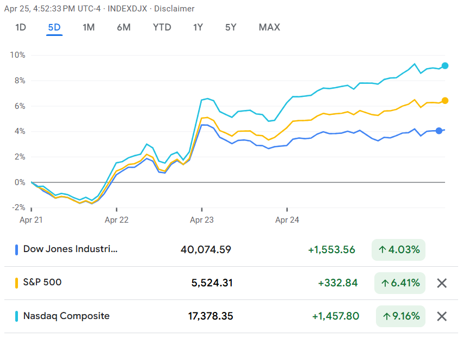Click the blue Dow Jones color marker
Viewport: 469px width, 337px height.
[16, 250]
